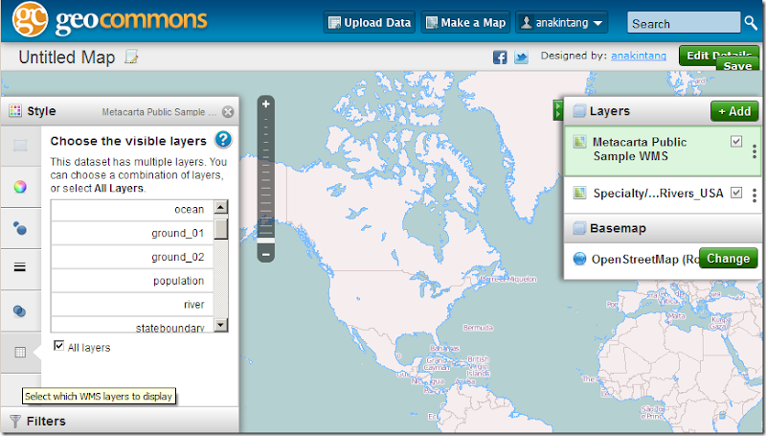This screenshot has width=766, height=436.
Task: Click the Search input field
Action: tap(684, 23)
